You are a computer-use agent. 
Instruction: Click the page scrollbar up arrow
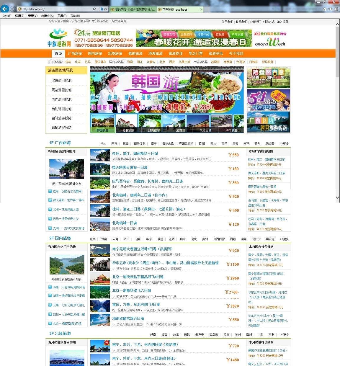click(x=338, y=25)
